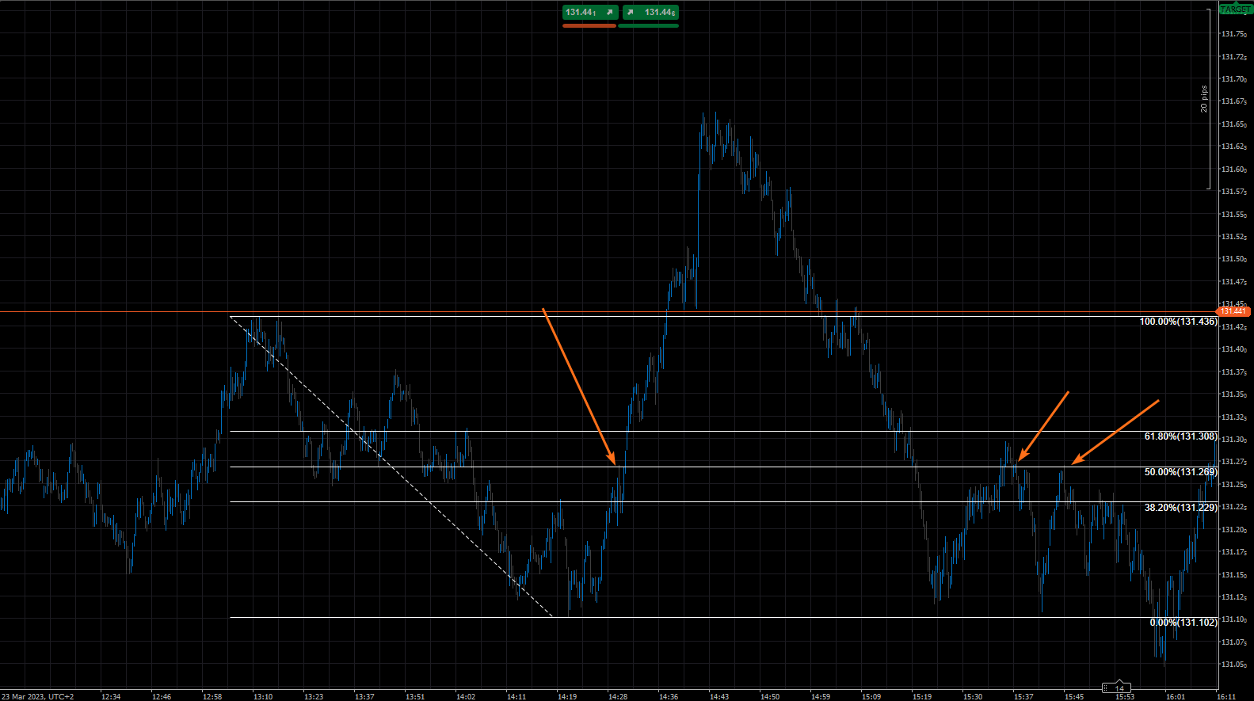Select the 38.20% Fibonacci level label
The image size is (1254, 701).
[x=1180, y=508]
